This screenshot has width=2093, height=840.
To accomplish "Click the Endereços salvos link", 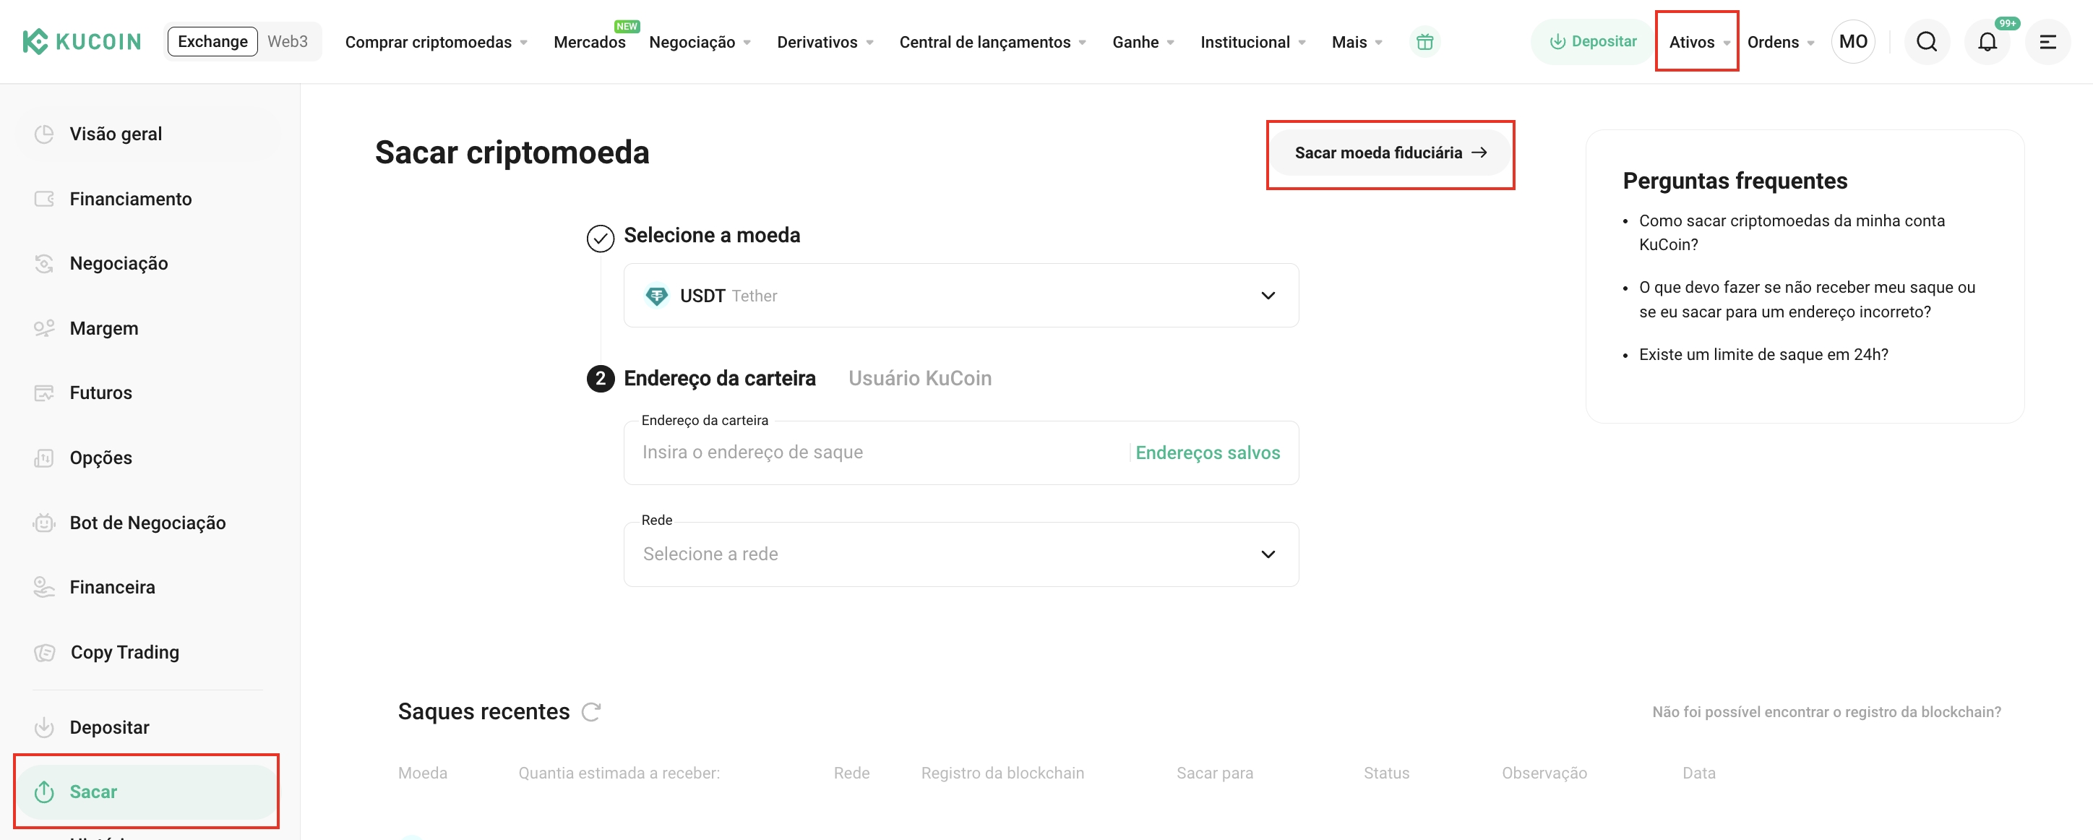I will [x=1208, y=453].
